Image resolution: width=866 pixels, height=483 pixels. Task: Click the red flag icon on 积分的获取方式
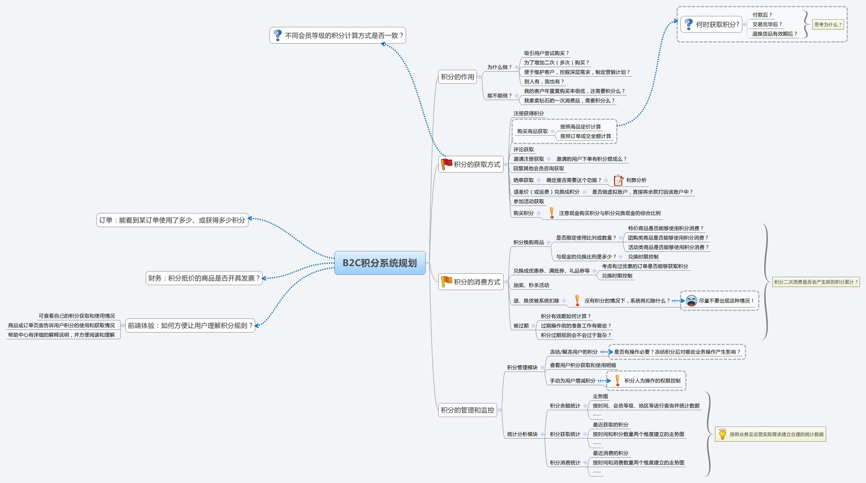coord(447,164)
